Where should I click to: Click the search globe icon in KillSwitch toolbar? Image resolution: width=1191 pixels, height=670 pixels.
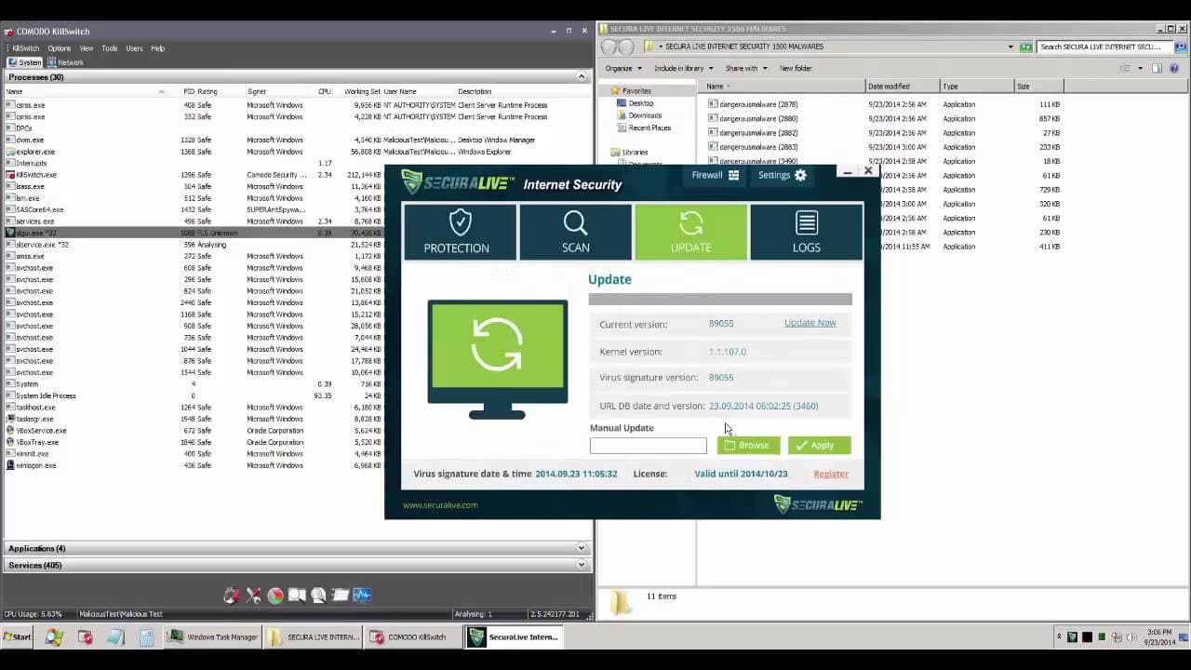pos(318,596)
